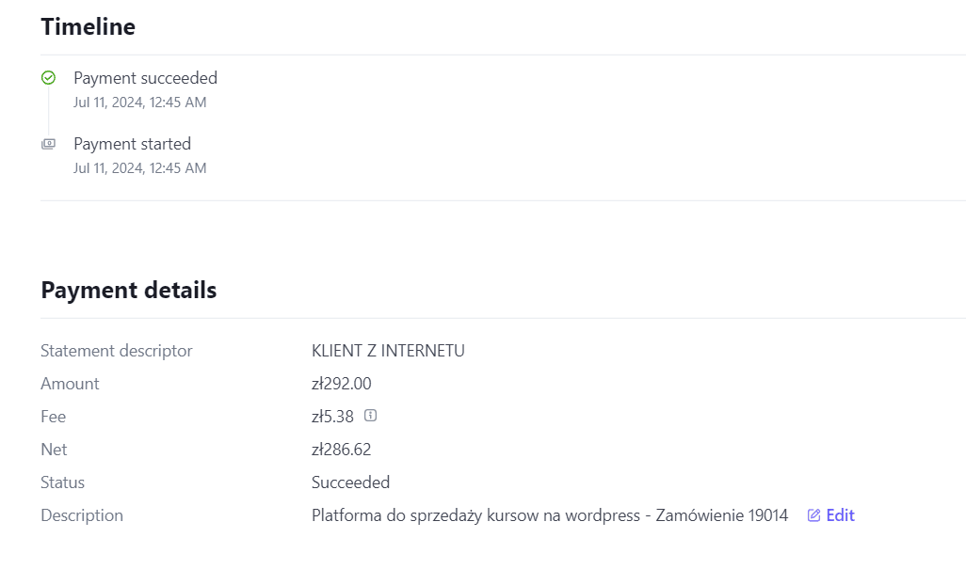This screenshot has width=966, height=585.
Task: Click the Timeline section heading
Action: 89,27
